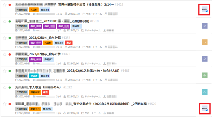Toggle favorite star on task #1520
Screen dimensions: 212x118
point(5,104)
